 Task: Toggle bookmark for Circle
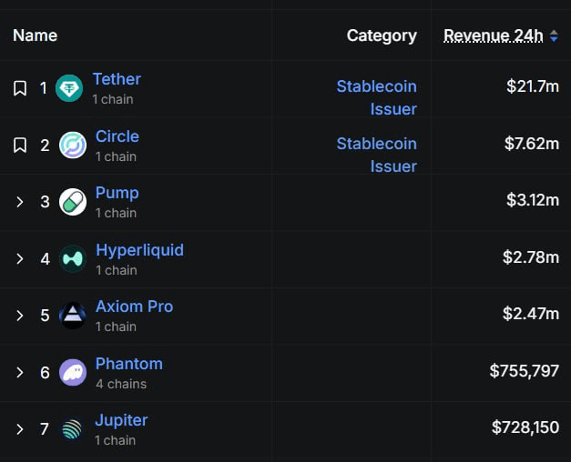[x=20, y=146]
